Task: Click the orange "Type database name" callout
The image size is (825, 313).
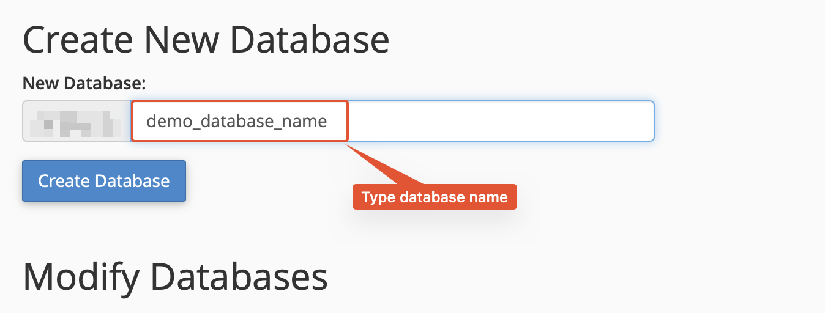Action: [x=435, y=197]
